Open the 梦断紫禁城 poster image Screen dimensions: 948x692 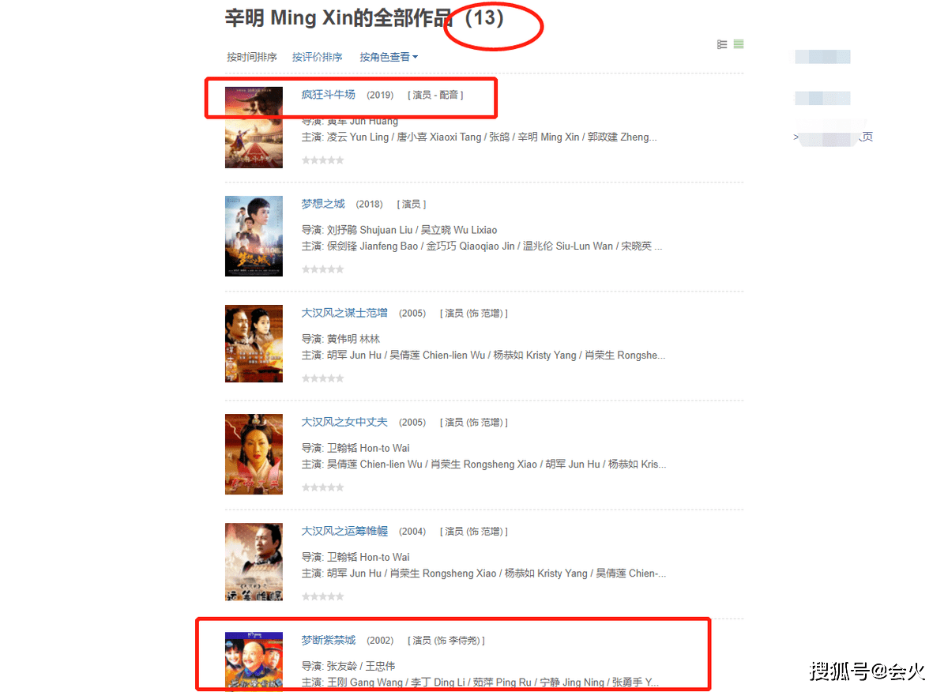tap(254, 660)
